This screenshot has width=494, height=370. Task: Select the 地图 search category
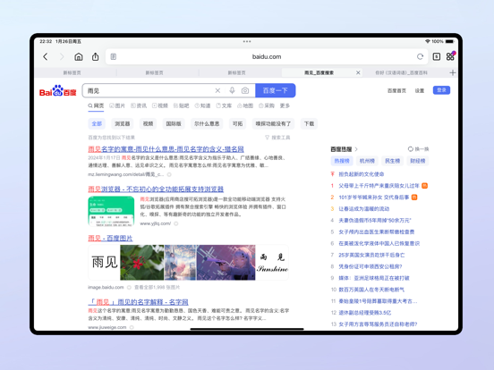[x=245, y=105]
